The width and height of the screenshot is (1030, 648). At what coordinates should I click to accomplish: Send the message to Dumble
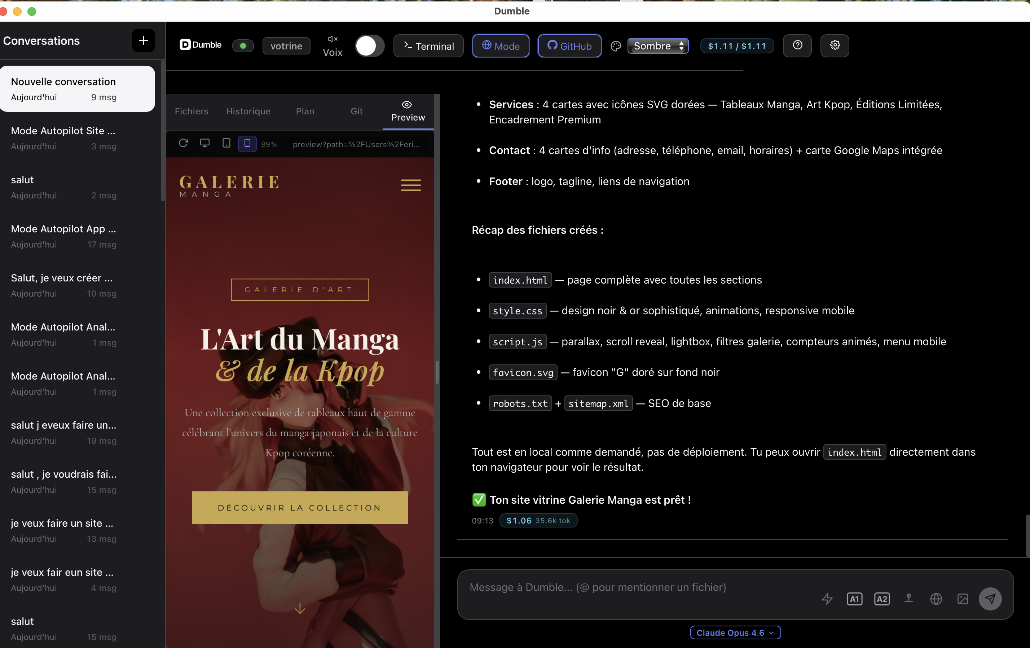point(990,599)
